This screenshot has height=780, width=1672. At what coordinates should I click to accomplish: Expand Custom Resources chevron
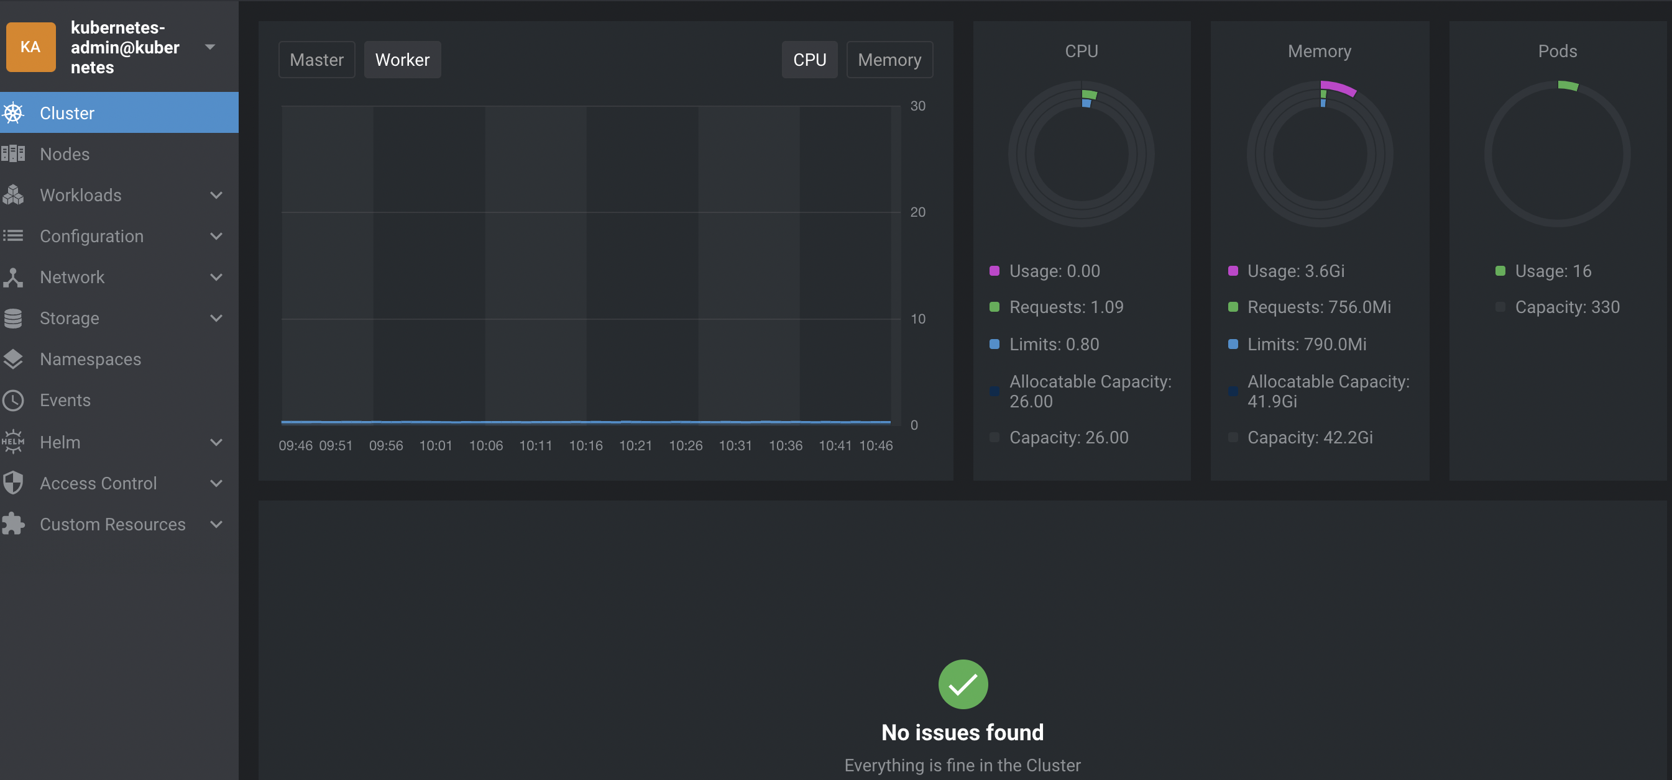(x=216, y=524)
